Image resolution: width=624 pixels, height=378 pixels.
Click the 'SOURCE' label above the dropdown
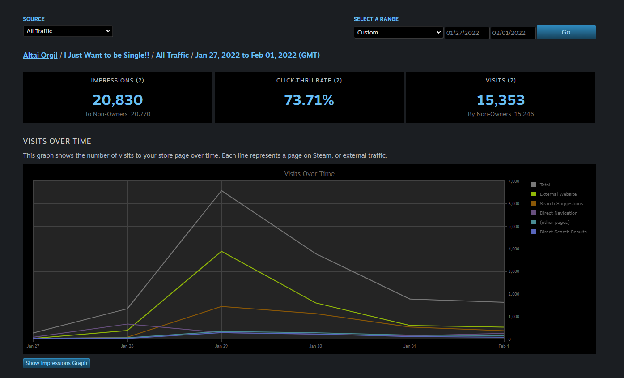(34, 19)
